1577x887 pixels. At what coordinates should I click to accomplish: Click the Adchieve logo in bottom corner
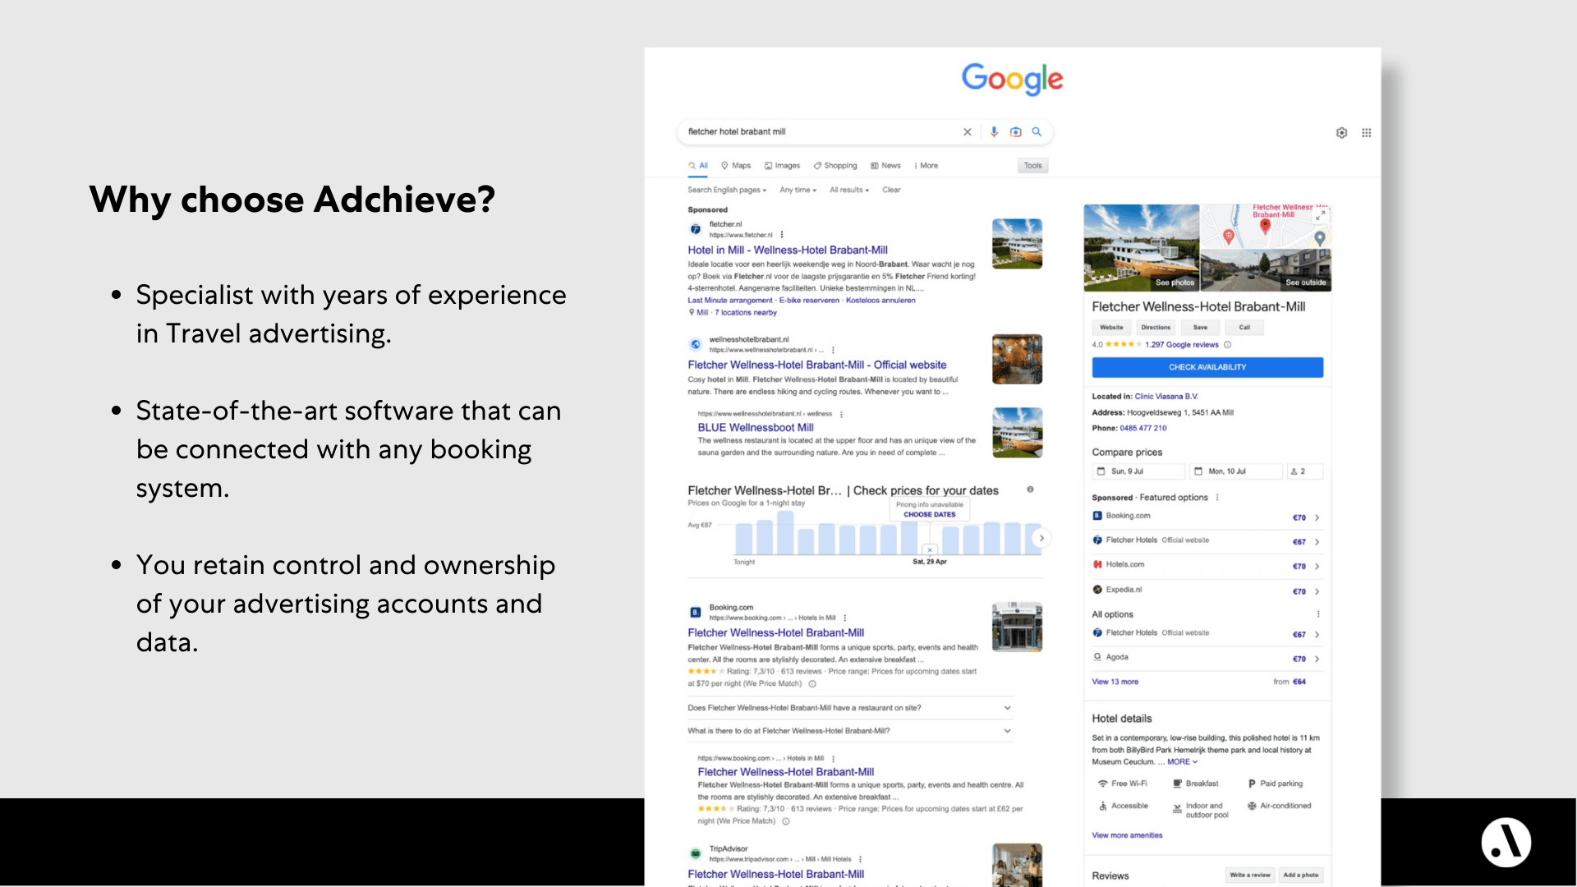(1506, 842)
